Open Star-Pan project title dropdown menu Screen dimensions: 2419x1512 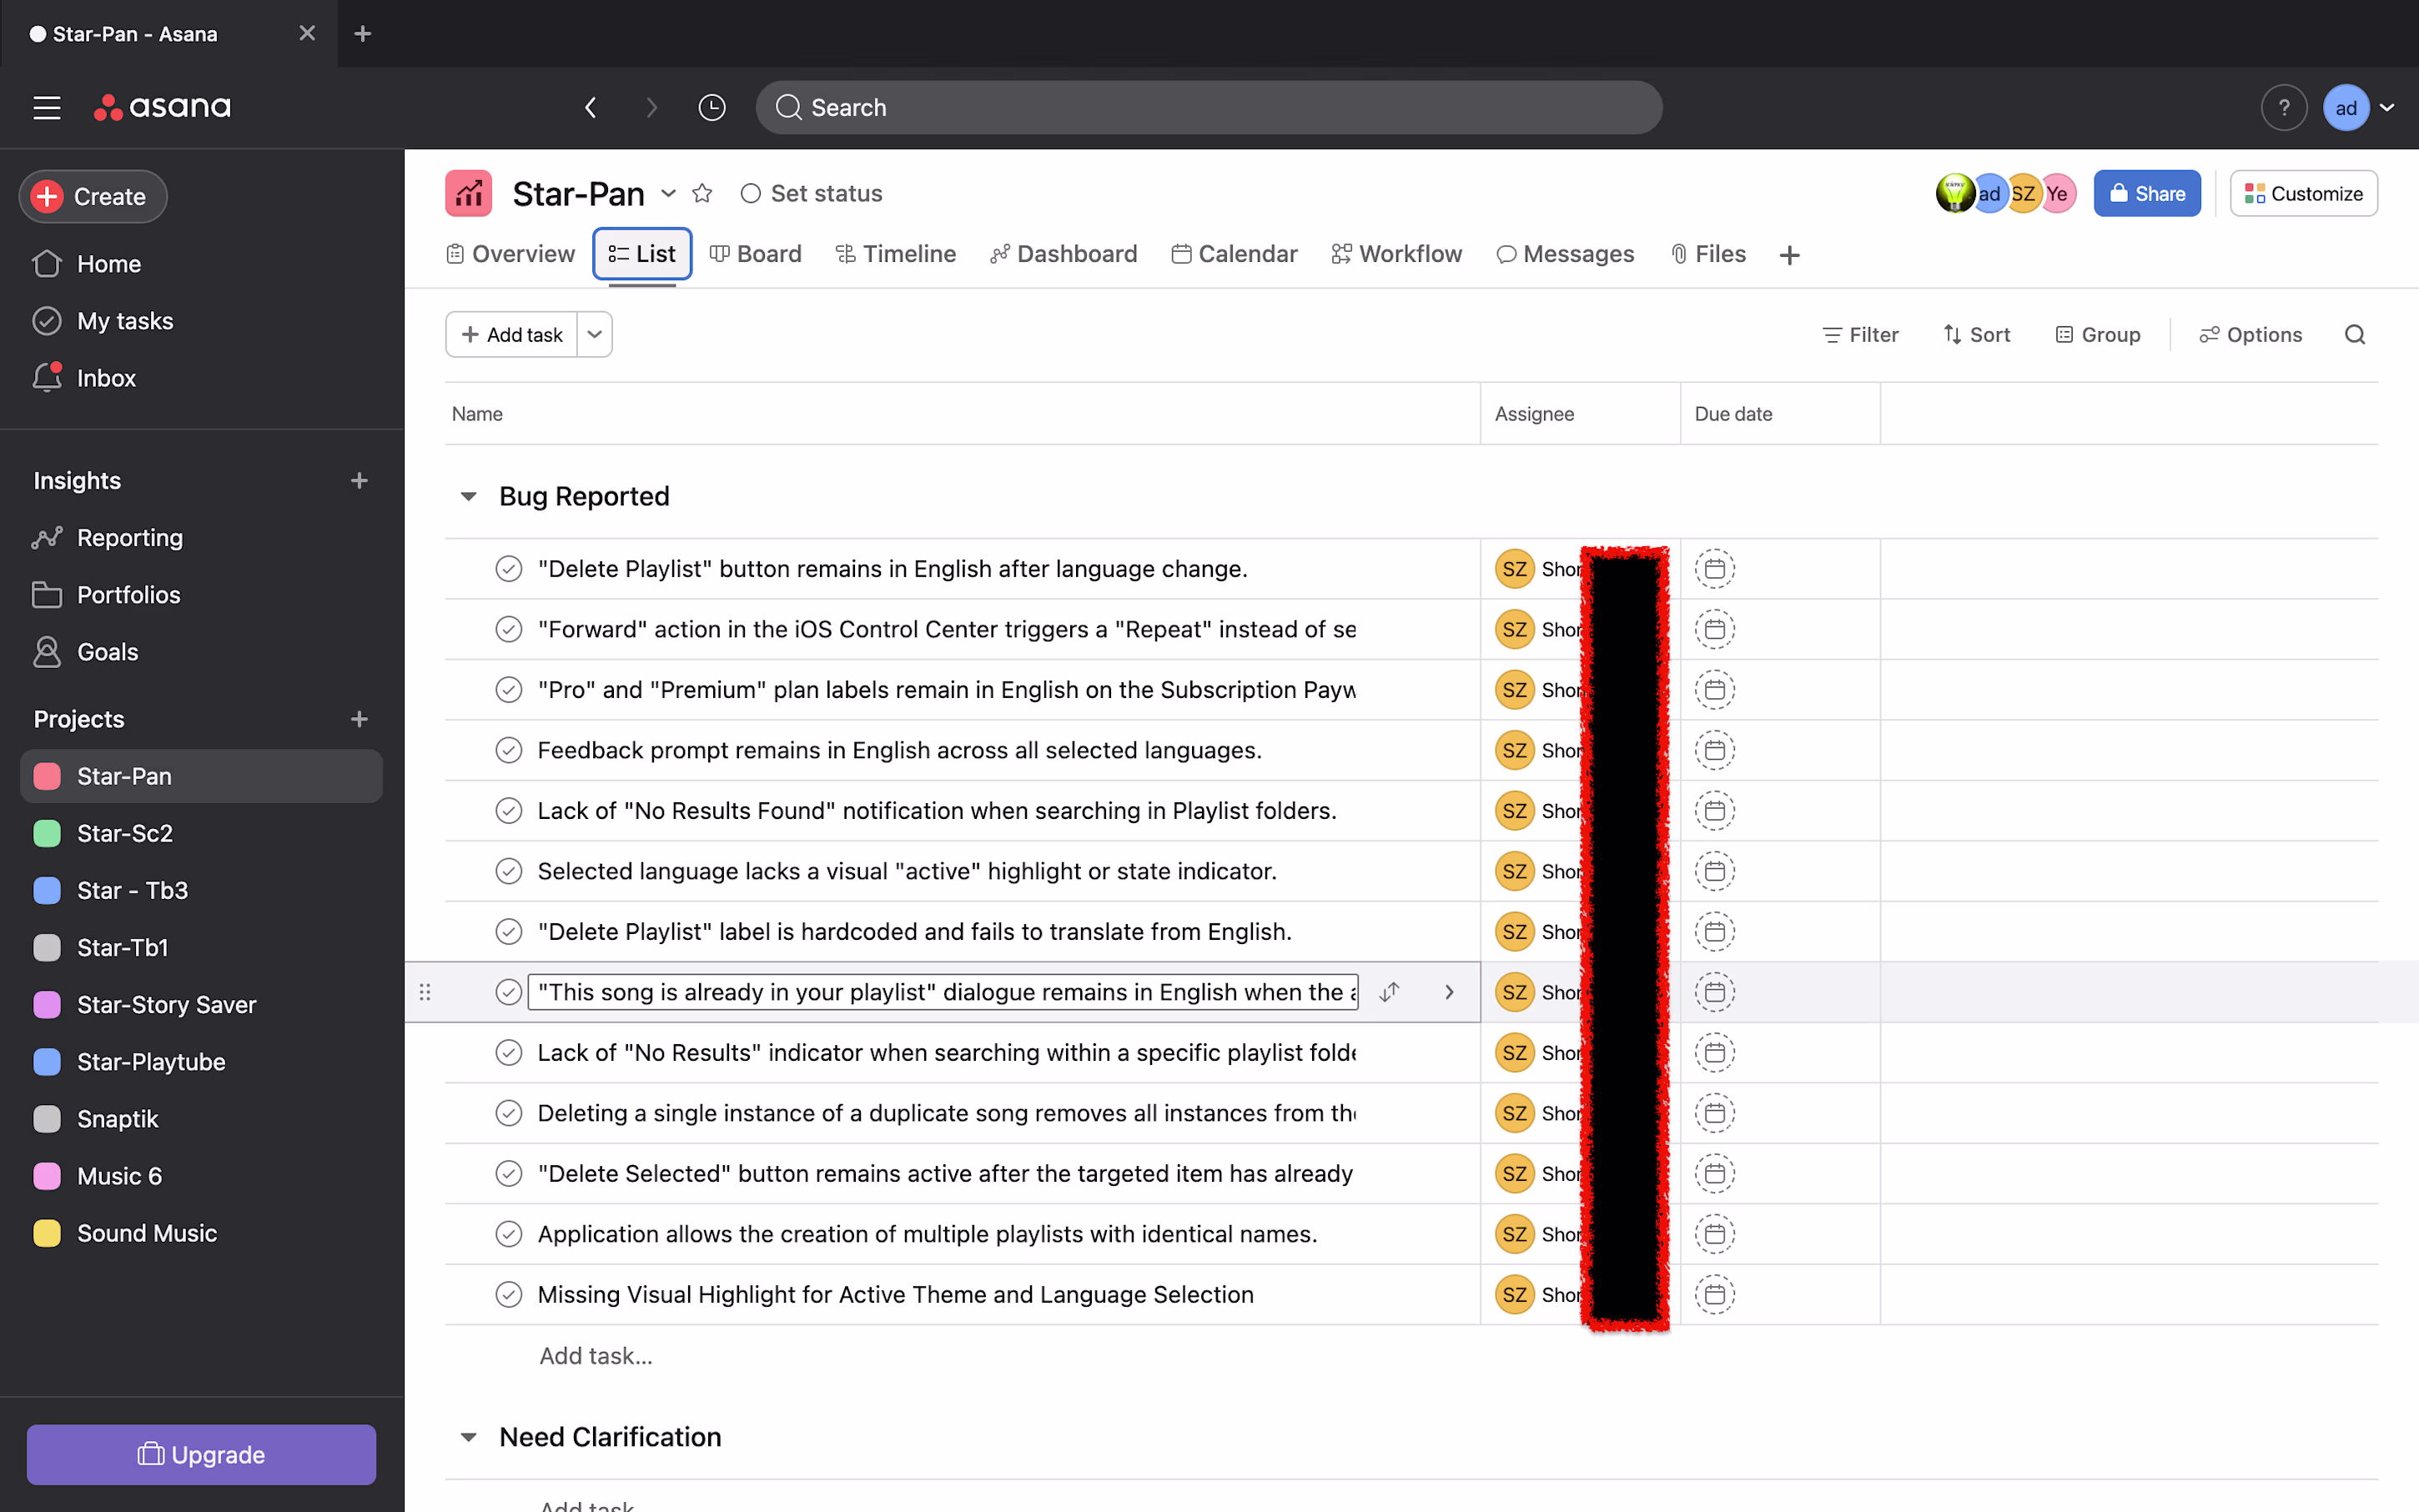668,193
